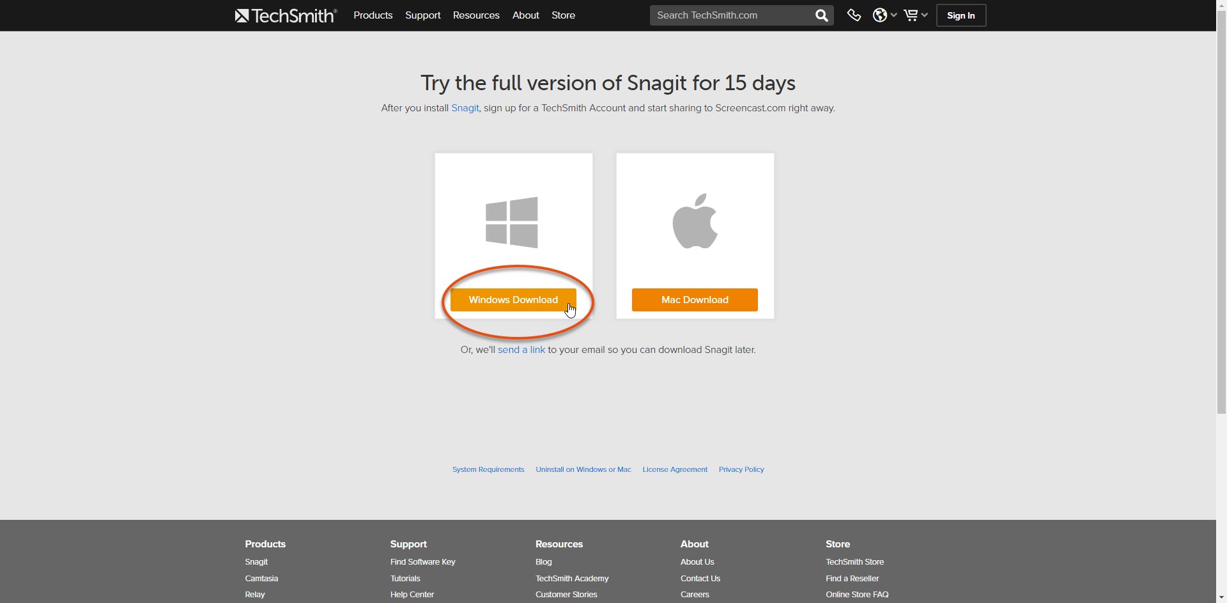Viewport: 1227px width, 603px height.
Task: Click the Windows logo icon
Action: [512, 223]
